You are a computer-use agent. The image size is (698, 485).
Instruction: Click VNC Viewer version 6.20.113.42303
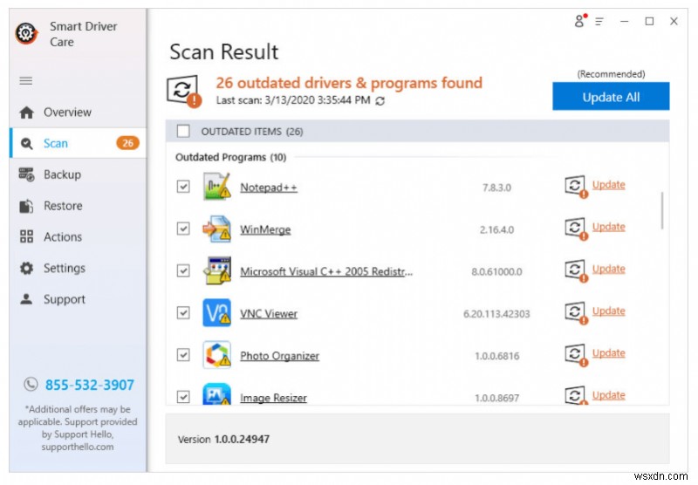(x=496, y=314)
